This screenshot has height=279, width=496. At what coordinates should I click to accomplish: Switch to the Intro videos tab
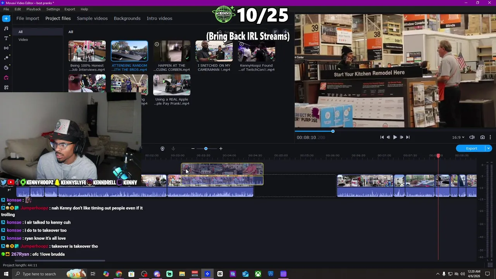159,18
